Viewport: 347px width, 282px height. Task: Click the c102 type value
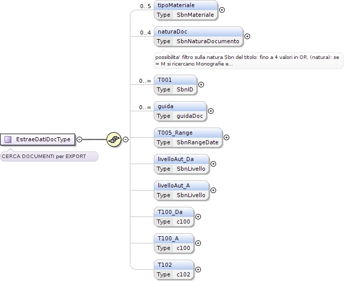(x=183, y=274)
